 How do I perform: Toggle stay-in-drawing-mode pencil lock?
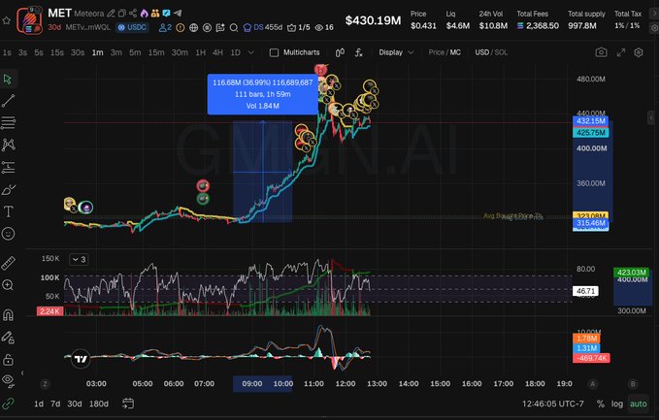click(x=8, y=338)
